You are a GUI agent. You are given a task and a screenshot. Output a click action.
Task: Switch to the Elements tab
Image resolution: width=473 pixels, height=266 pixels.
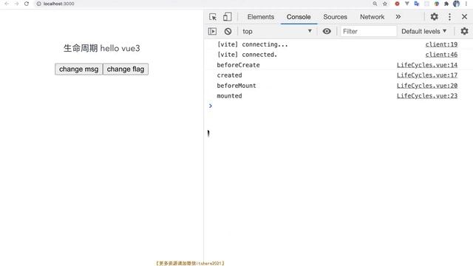click(x=261, y=17)
